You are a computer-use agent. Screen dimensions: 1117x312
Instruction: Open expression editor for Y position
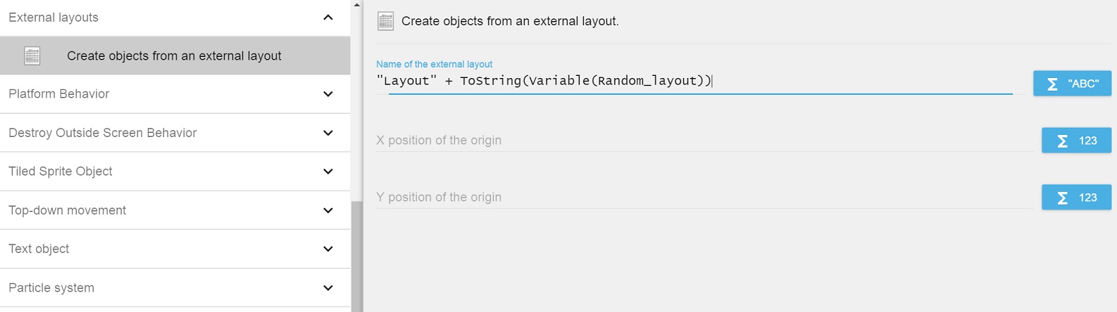1075,197
